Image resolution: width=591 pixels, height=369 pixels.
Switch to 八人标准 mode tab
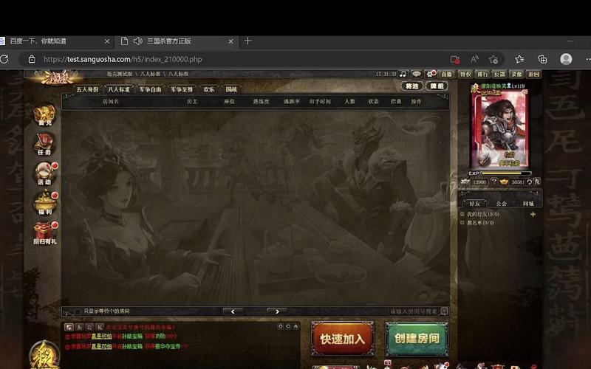click(119, 89)
